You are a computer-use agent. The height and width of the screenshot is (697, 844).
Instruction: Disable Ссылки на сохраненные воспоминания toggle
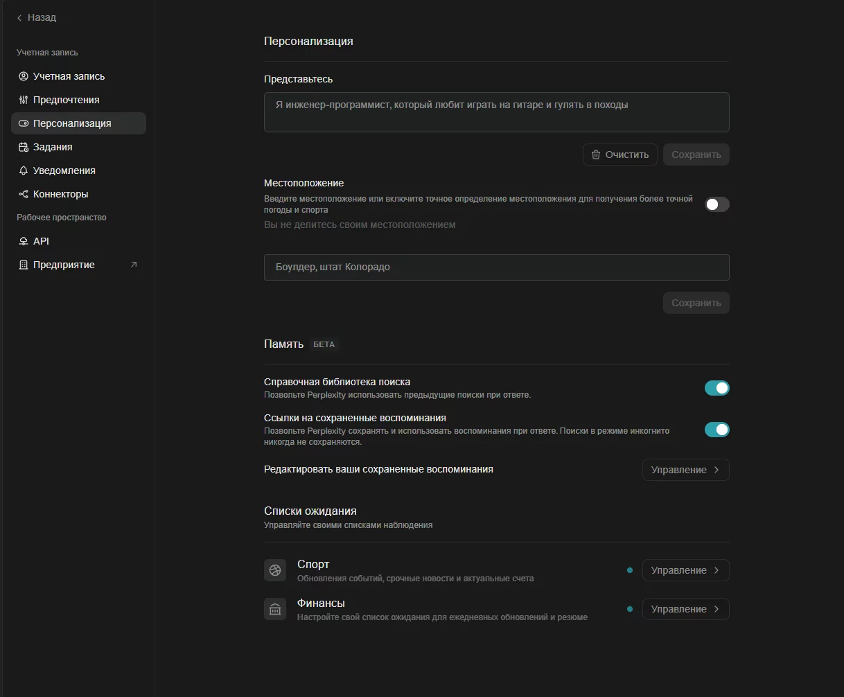(x=716, y=430)
